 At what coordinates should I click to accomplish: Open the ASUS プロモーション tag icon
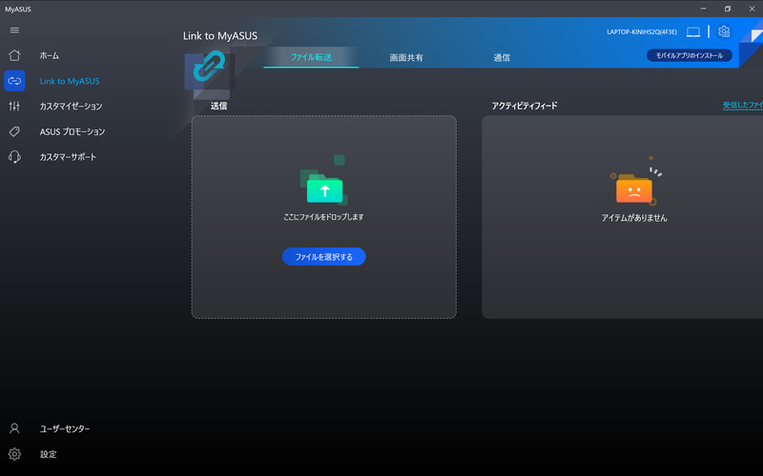14,131
